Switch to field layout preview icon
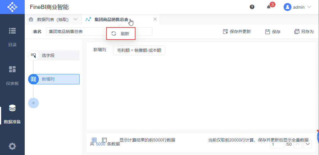The height and width of the screenshot is (155, 319). tap(104, 140)
